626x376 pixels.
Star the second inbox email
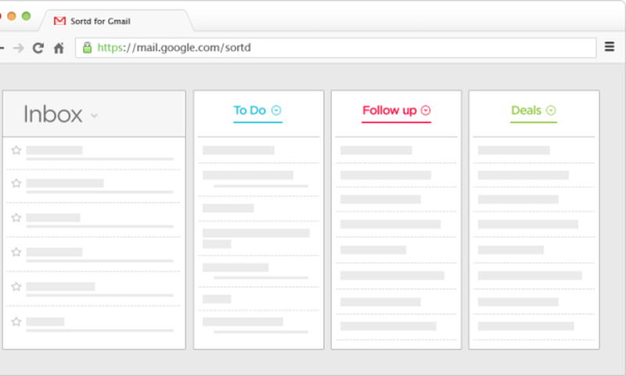(x=16, y=183)
